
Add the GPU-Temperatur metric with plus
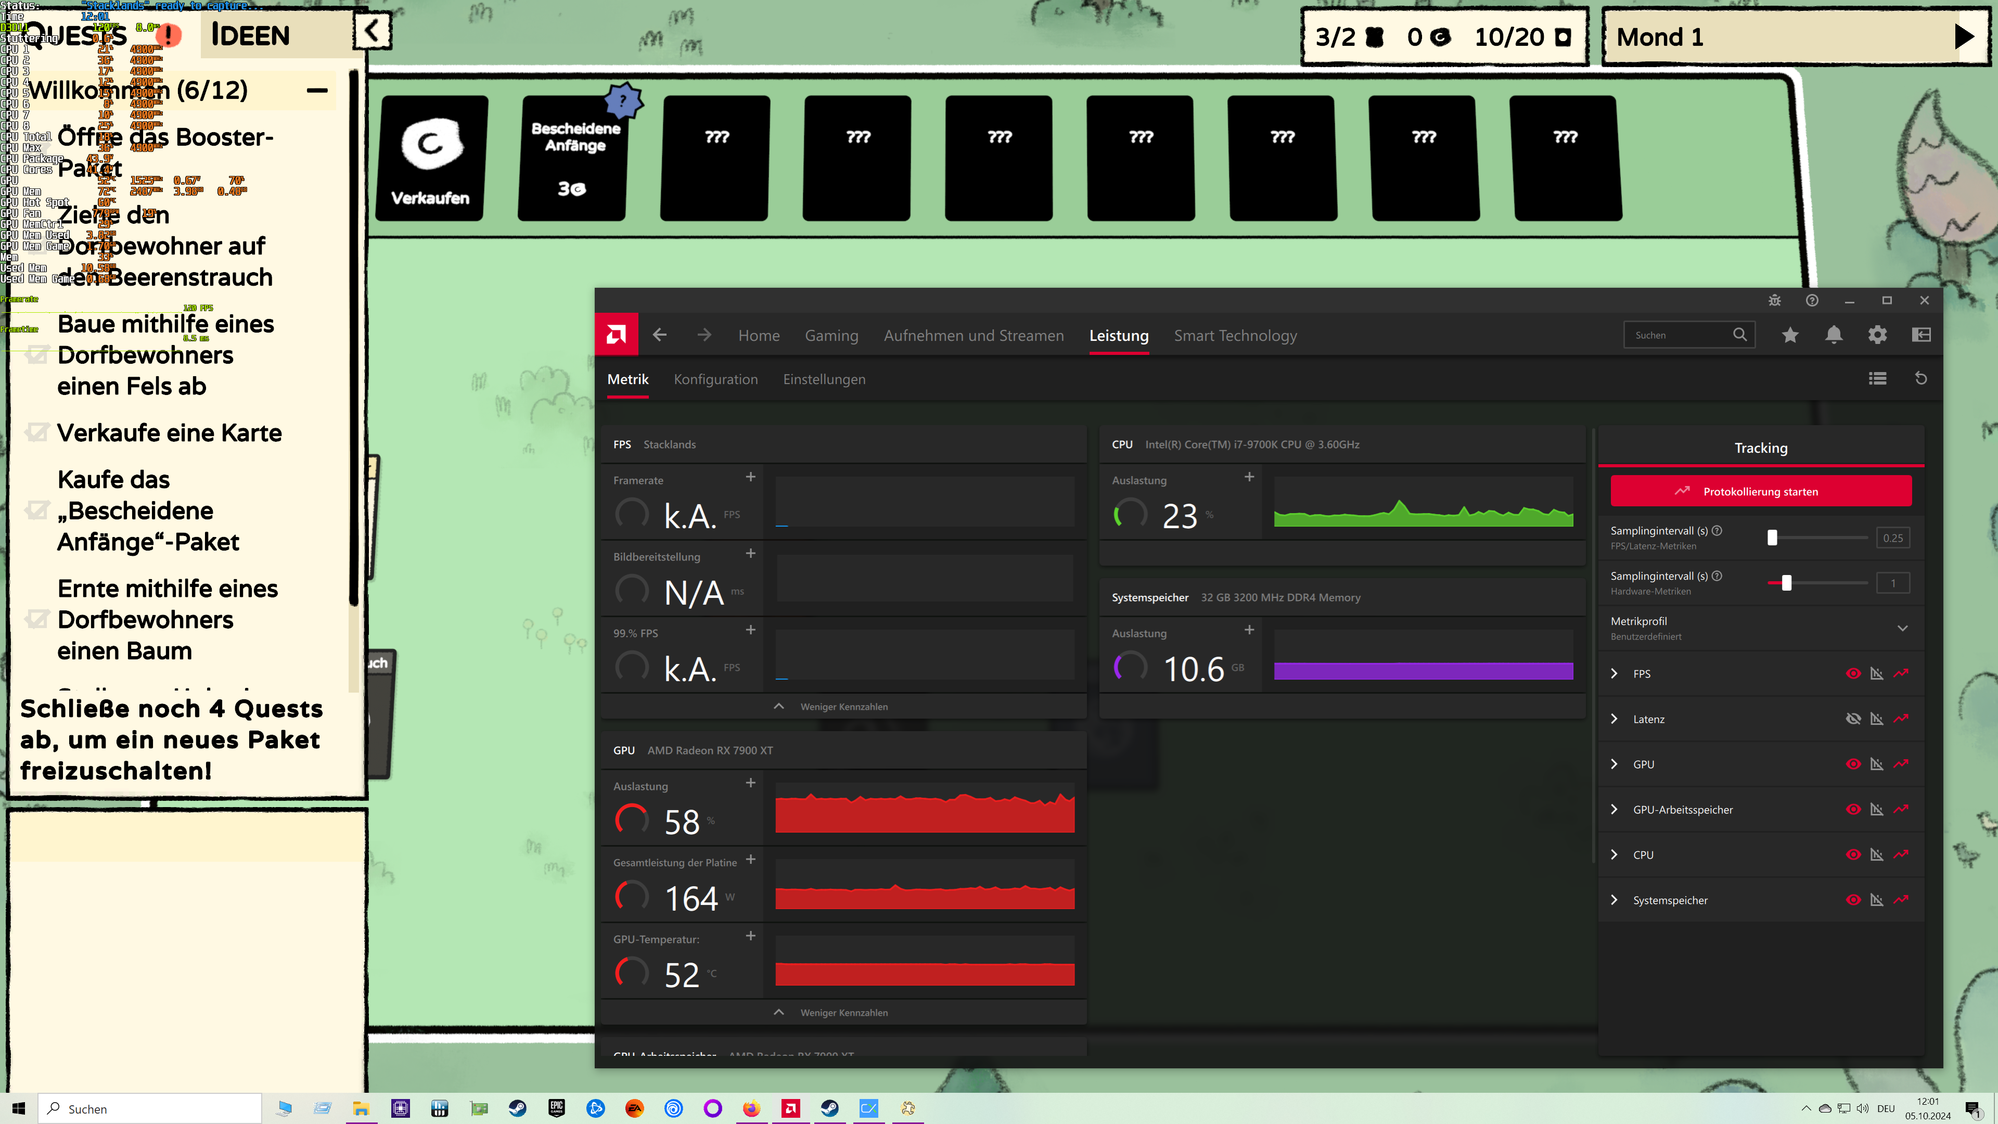(x=750, y=936)
